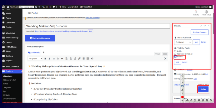Select the Public visibility option
Screen dimensions: 216x108
pyautogui.click(x=175, y=51)
